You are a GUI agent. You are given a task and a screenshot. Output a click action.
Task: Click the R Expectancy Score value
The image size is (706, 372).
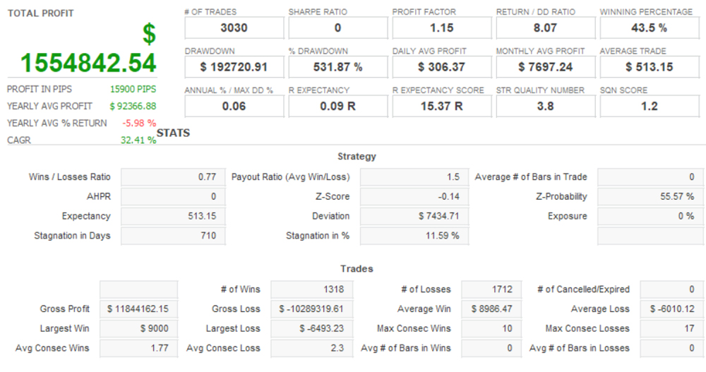click(441, 106)
